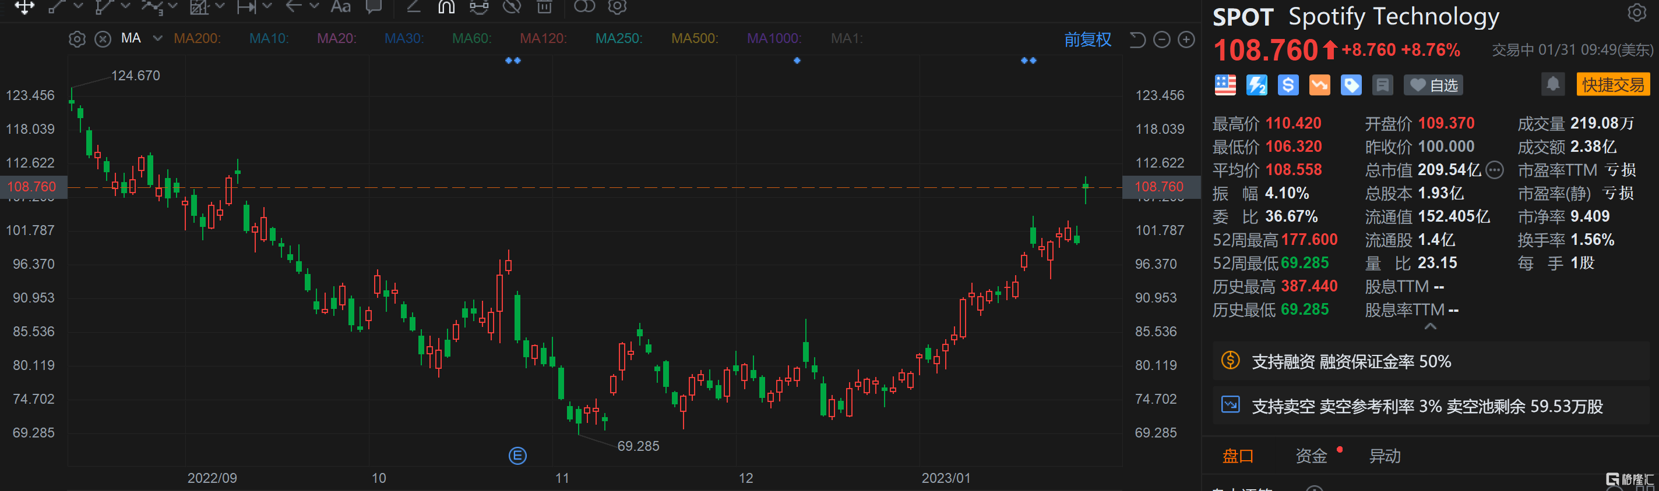
Task: Expand the MA indicator dropdown
Action: tap(157, 38)
